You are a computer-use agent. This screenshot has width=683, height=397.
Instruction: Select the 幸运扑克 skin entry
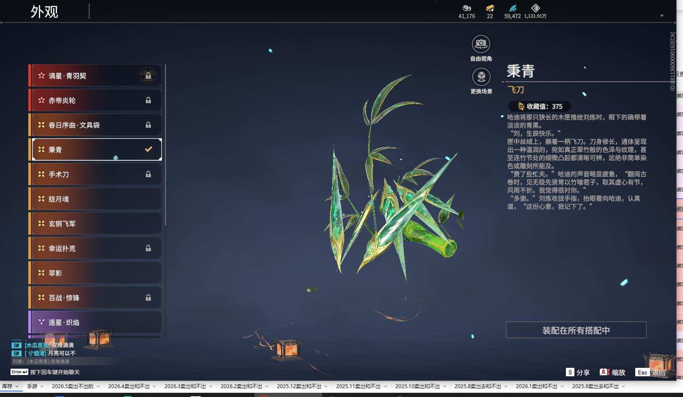(95, 248)
